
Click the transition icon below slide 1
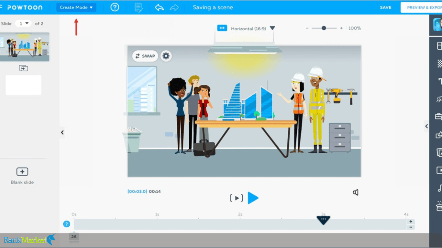pyautogui.click(x=23, y=68)
